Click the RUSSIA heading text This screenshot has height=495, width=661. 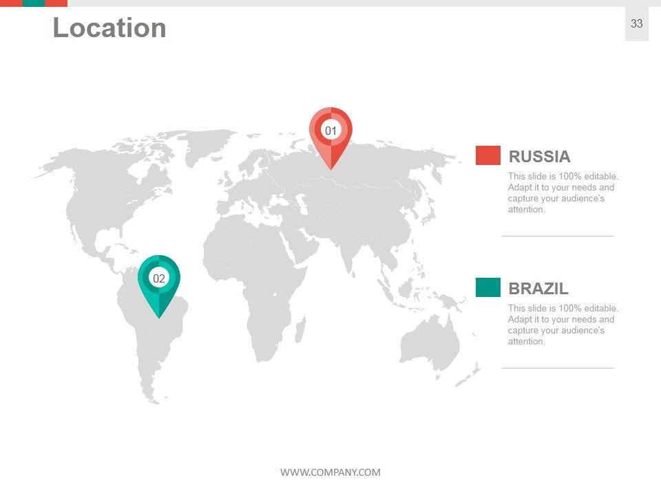[539, 156]
